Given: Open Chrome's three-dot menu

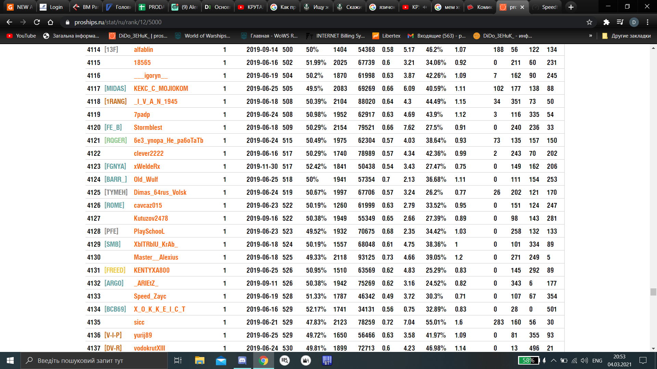Looking at the screenshot, I should pyautogui.click(x=647, y=22).
